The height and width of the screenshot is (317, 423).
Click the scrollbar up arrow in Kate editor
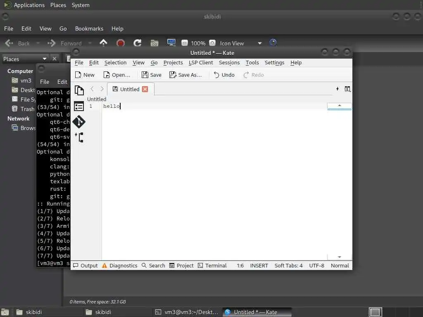click(340, 105)
